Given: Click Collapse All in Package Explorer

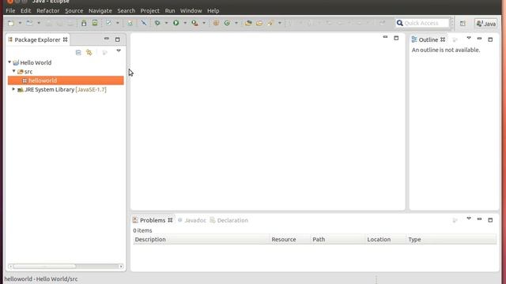Looking at the screenshot, I should click(x=78, y=53).
